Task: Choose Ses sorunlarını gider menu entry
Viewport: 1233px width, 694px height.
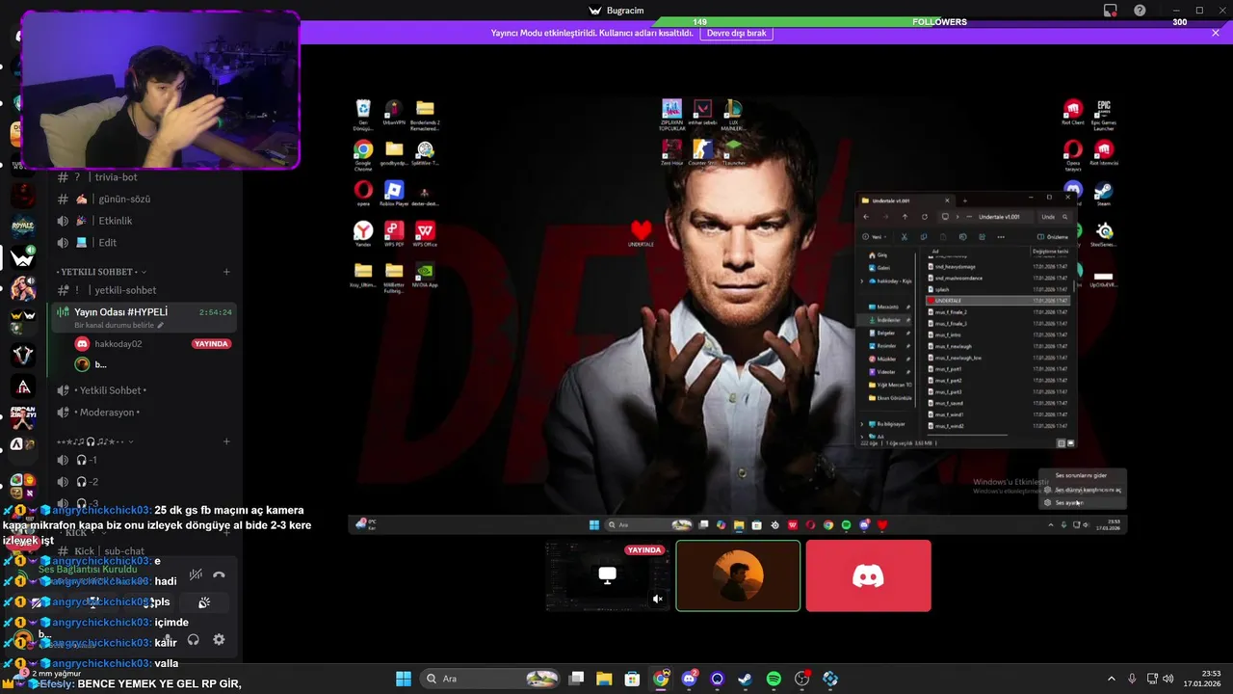Action: (x=1081, y=475)
